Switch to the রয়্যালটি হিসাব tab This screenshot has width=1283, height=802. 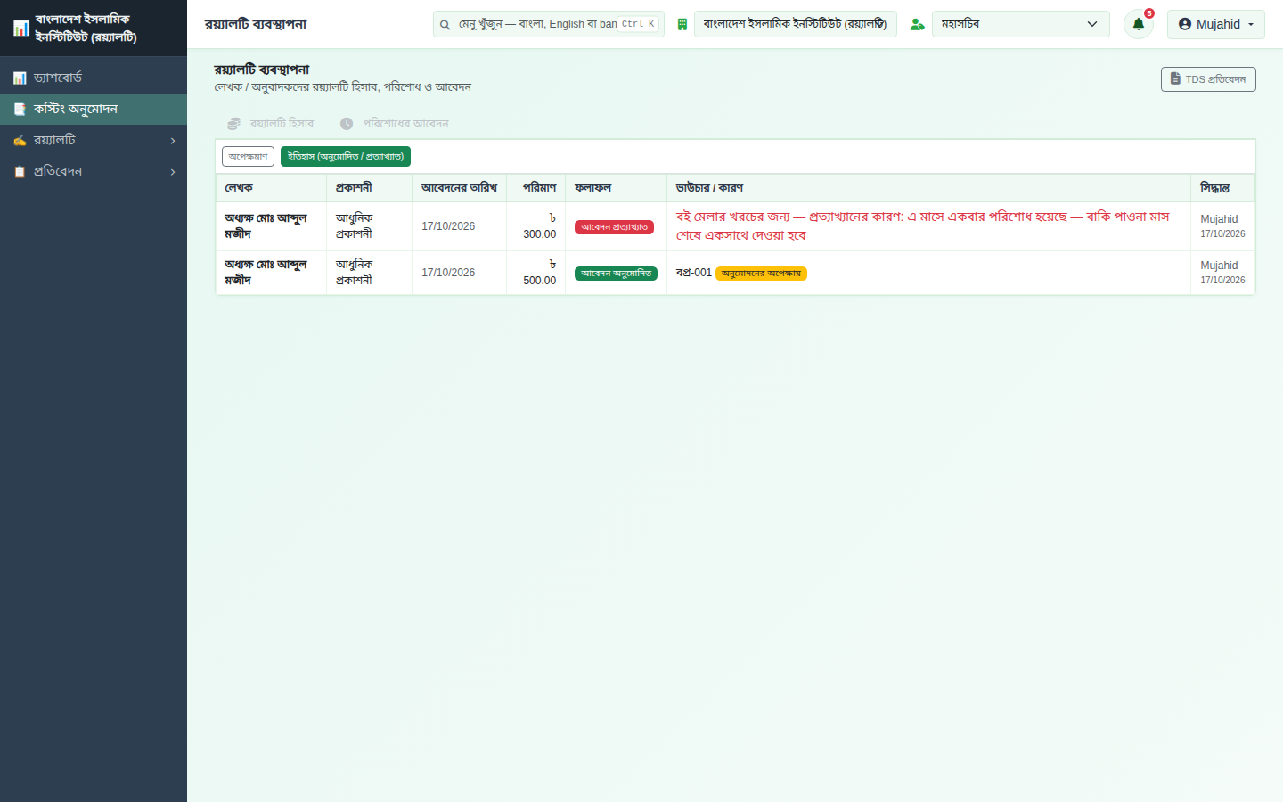(271, 124)
